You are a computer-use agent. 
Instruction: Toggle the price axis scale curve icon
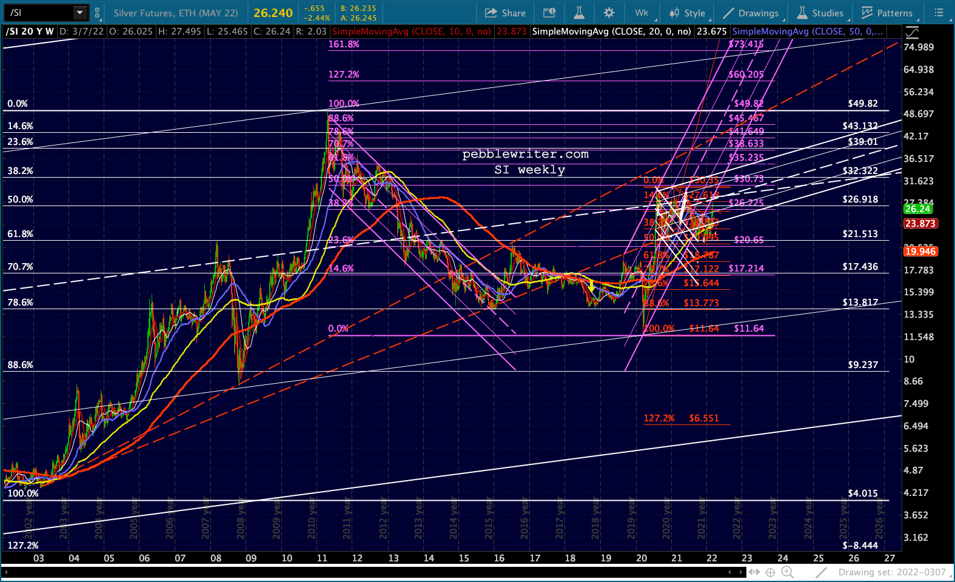click(x=911, y=32)
